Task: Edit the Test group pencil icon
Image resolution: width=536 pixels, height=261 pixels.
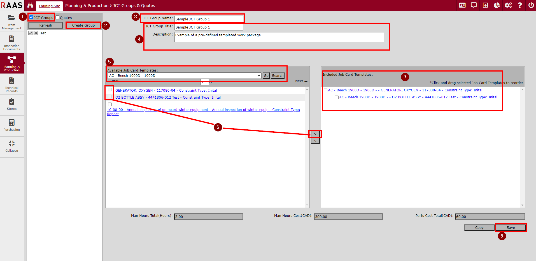Action: pos(31,33)
